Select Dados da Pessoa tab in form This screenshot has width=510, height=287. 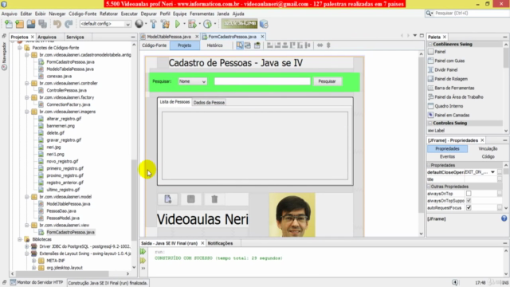click(x=209, y=103)
